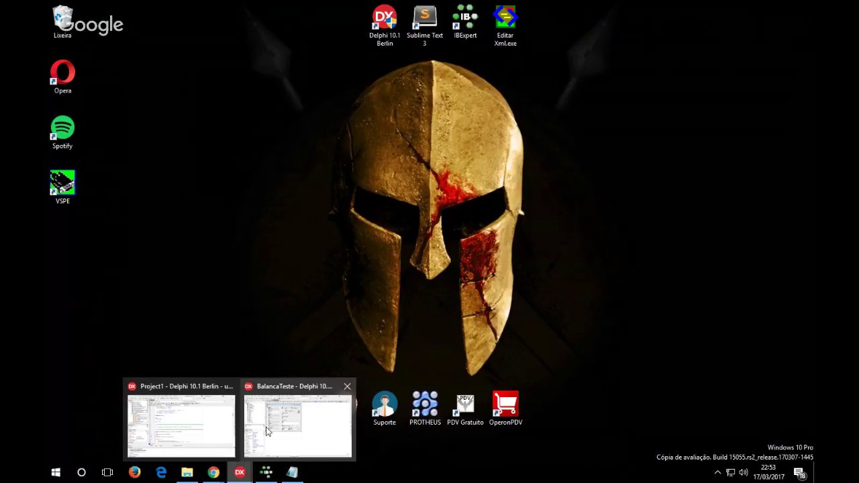Select the OperonPDV desktop shortcut

505,409
